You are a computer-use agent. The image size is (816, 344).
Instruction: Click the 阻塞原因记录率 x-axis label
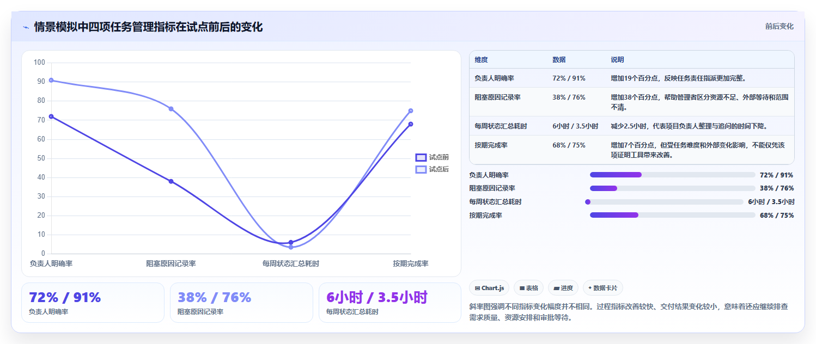(x=171, y=263)
